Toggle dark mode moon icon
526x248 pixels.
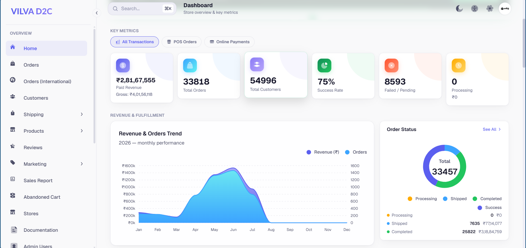[x=459, y=9]
